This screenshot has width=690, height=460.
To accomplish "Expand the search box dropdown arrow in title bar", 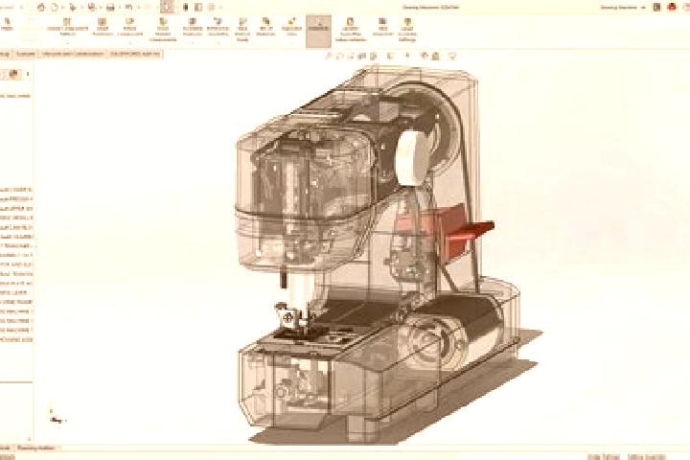I will [644, 8].
